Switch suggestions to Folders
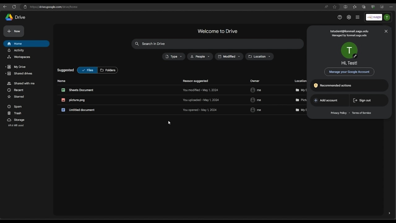Viewport: 396px width, 223px height. pos(108,70)
